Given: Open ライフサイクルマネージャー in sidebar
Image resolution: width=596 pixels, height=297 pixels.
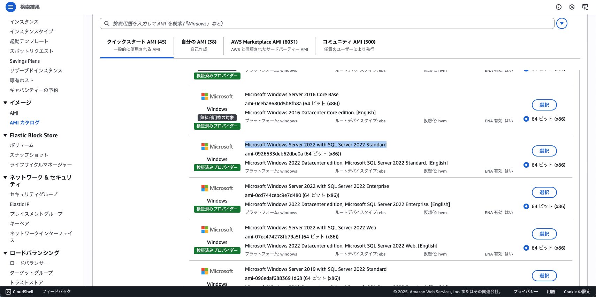Looking at the screenshot, I should click(x=41, y=165).
